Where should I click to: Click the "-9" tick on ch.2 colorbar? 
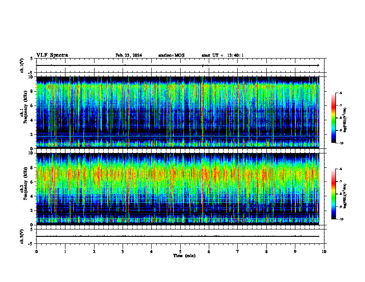point(340,207)
